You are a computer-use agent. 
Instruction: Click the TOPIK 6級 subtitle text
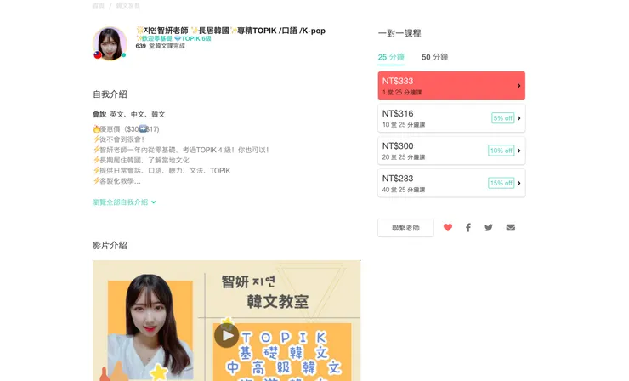195,38
